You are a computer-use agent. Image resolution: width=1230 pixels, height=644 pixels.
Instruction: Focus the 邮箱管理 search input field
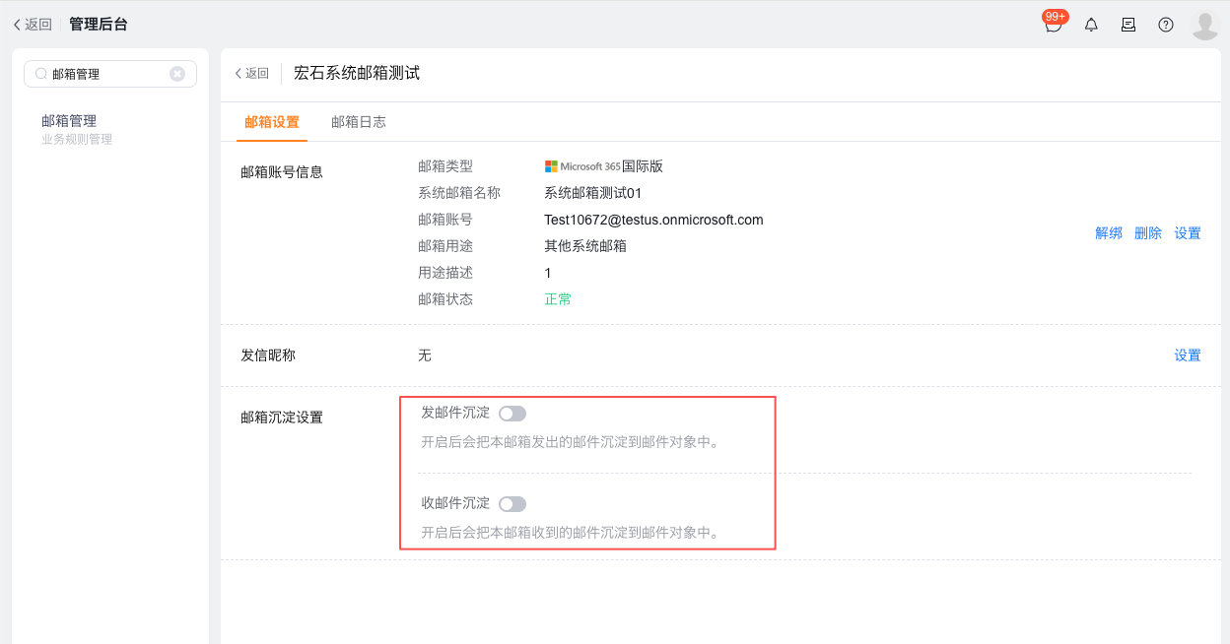(x=108, y=74)
